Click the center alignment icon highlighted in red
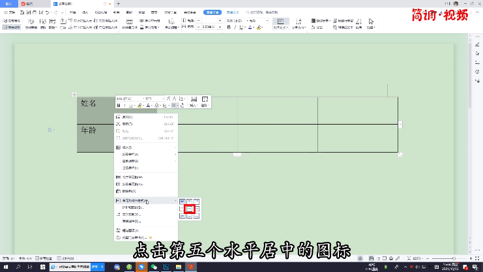The image size is (483, 272). pyautogui.click(x=190, y=209)
